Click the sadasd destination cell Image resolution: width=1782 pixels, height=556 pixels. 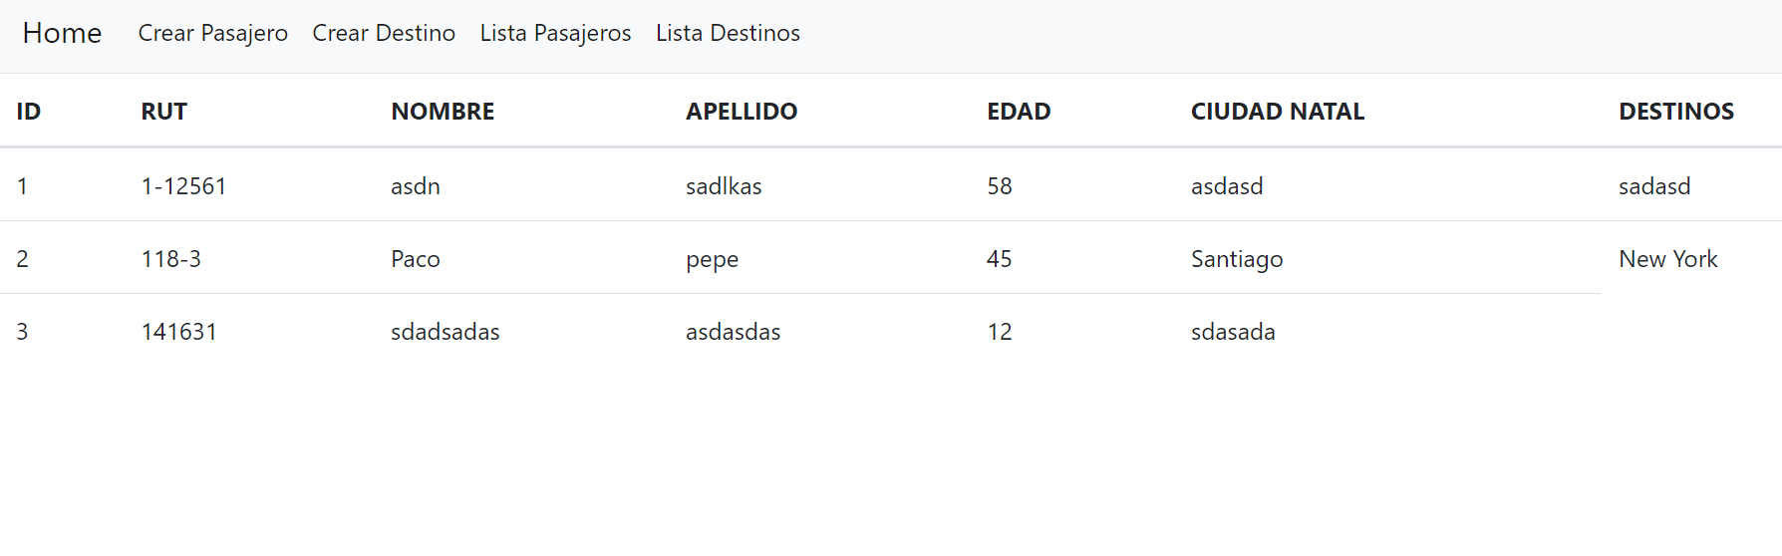point(1654,186)
